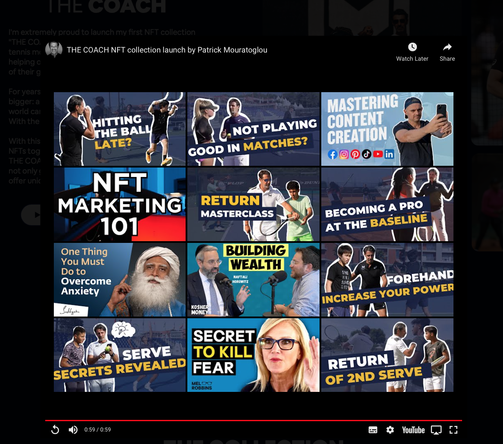The width and height of the screenshot is (503, 444).
Task: Mute the video volume
Action: (73, 429)
